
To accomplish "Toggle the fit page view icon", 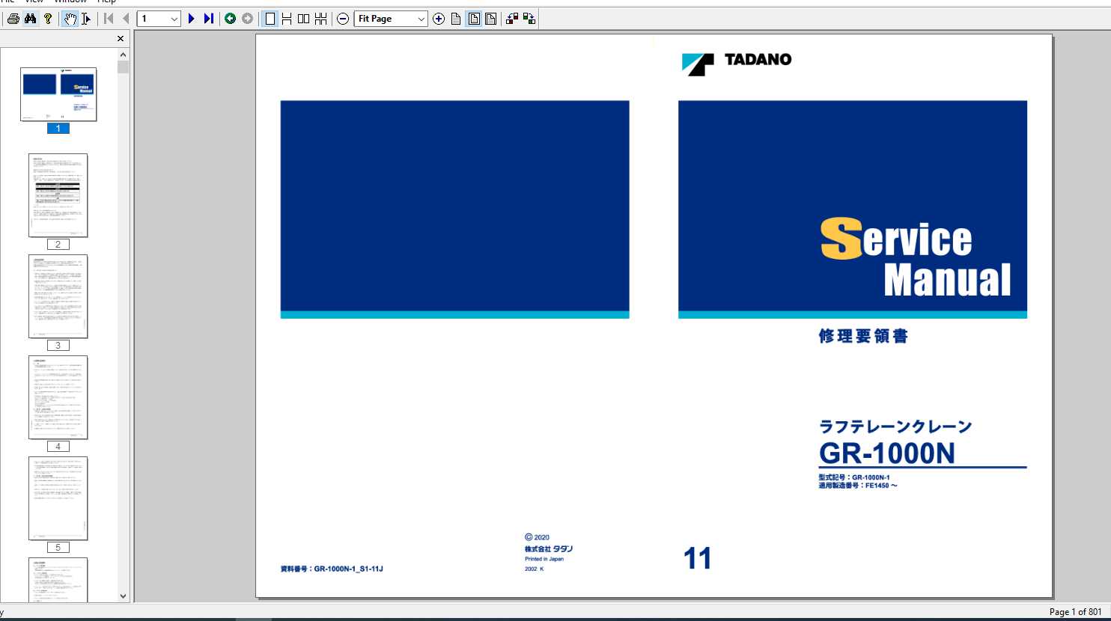I will coord(474,19).
